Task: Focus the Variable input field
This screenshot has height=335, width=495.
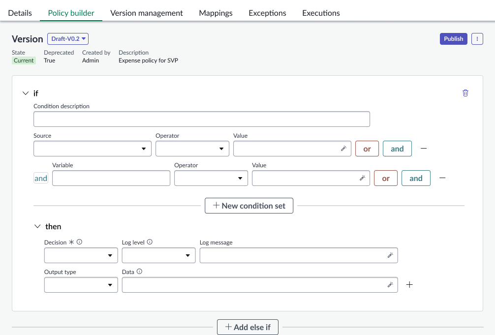Action: pos(111,178)
